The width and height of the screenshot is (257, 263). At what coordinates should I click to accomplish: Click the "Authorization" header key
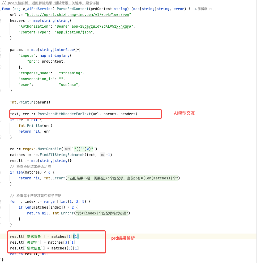35,27
